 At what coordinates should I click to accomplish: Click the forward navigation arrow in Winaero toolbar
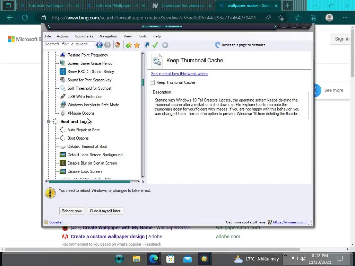pyautogui.click(x=107, y=45)
